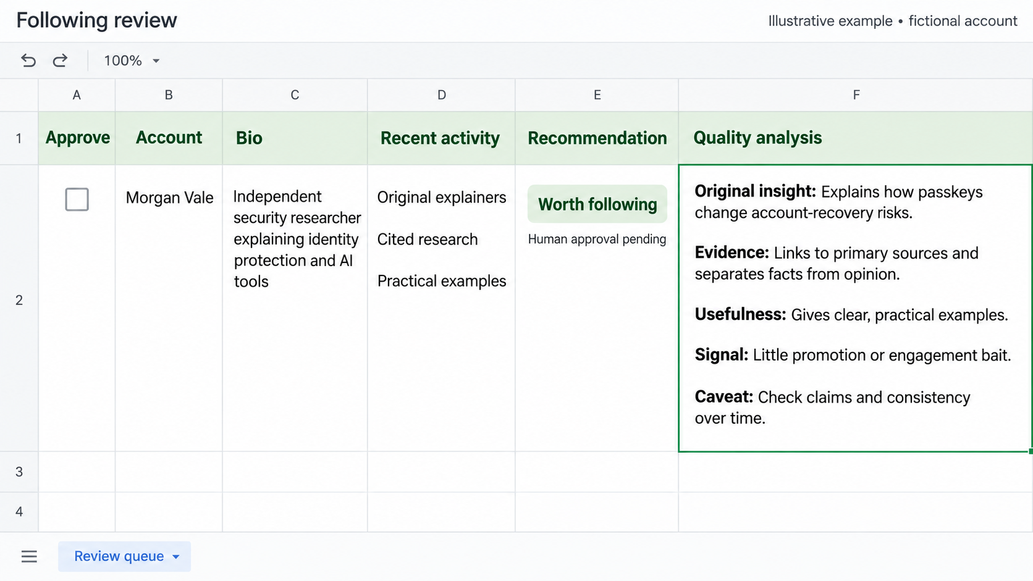The width and height of the screenshot is (1033, 581).
Task: Click the Account header cell
Action: point(169,138)
